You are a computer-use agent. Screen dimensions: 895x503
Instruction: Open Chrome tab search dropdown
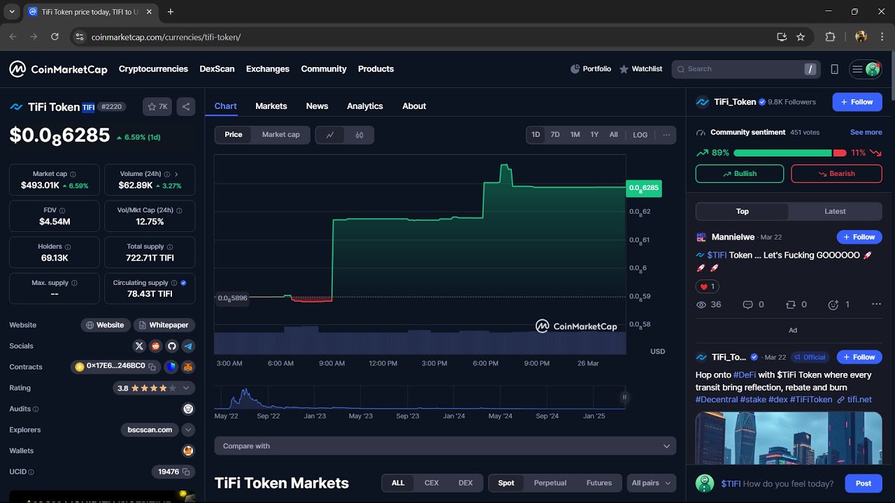click(12, 12)
